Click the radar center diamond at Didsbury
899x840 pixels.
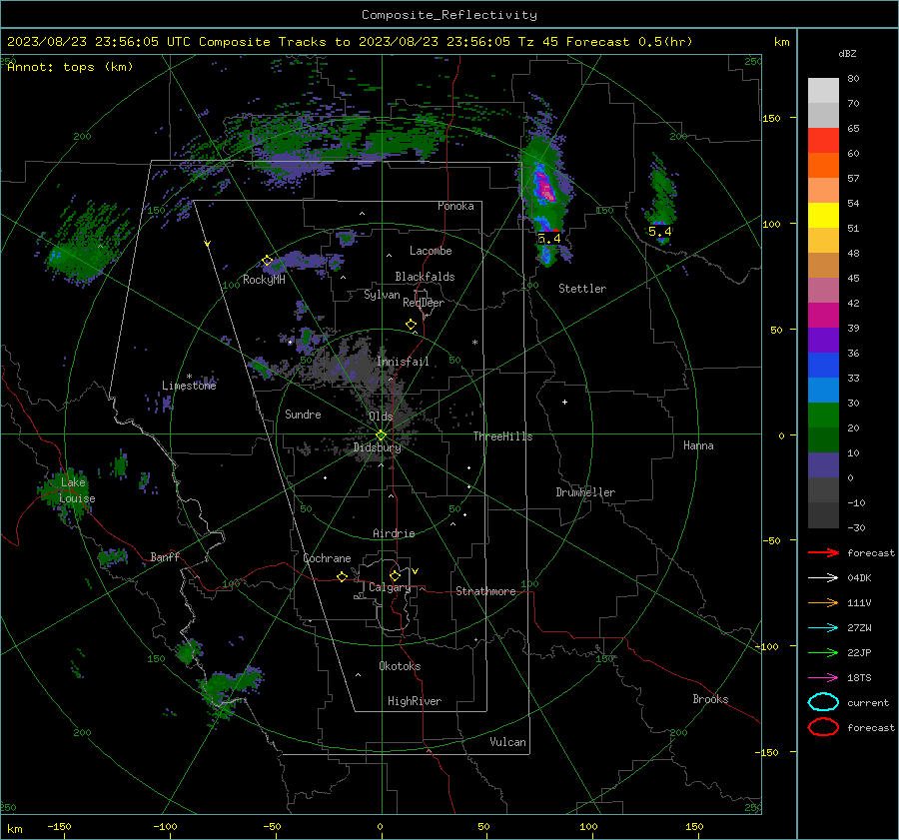pyautogui.click(x=381, y=434)
